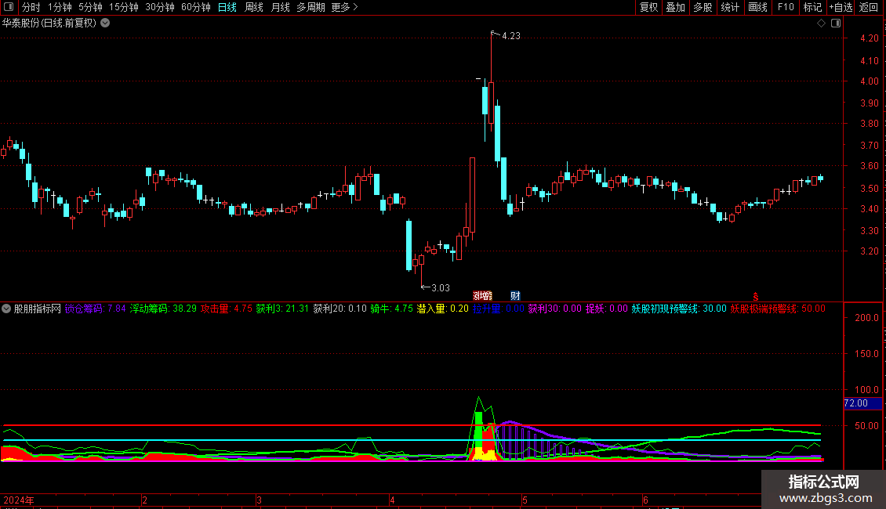Screen dimensions: 886x509
Task: Select the 15分钟 period
Action: tap(124, 7)
